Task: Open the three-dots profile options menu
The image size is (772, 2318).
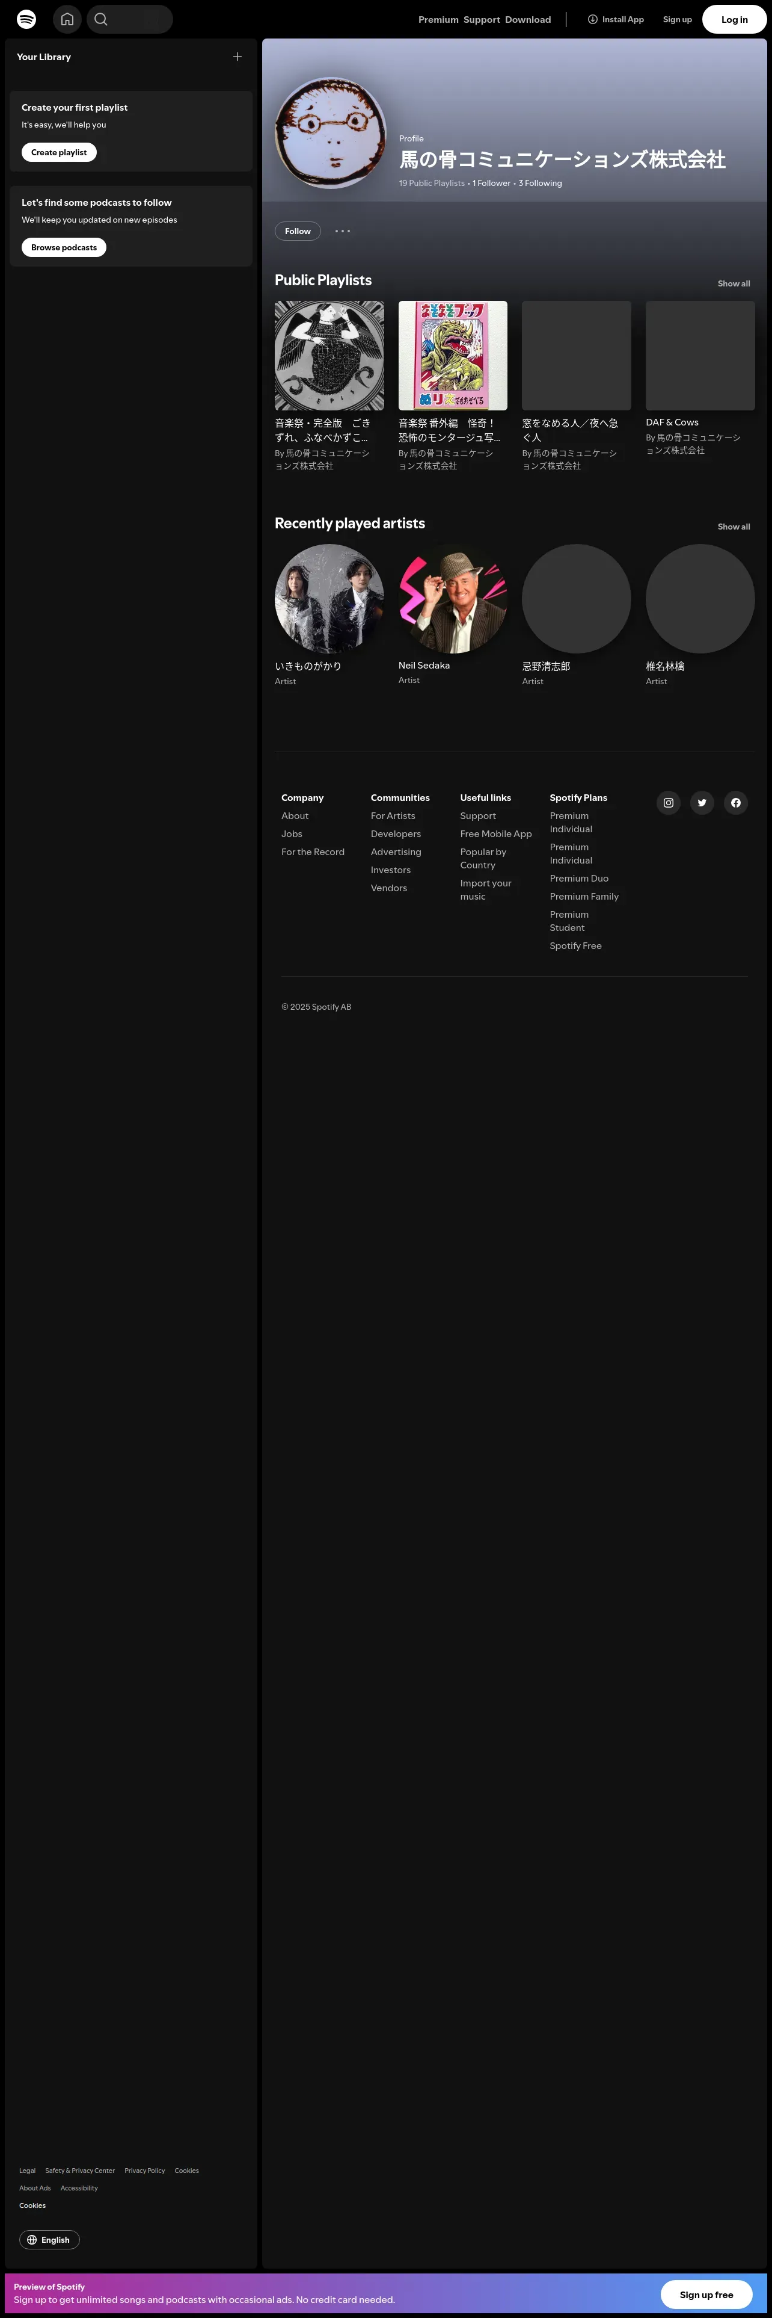Action: point(343,231)
